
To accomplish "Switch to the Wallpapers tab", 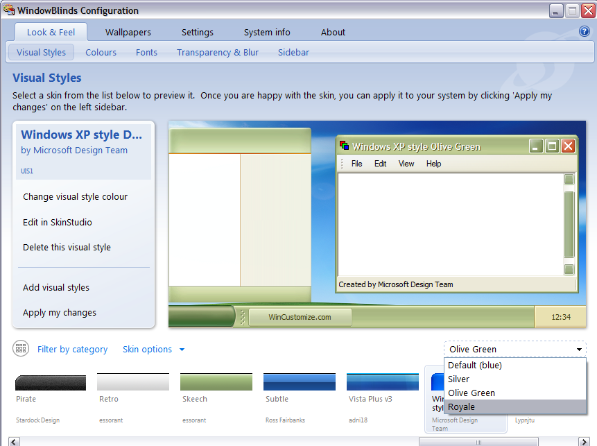I will [128, 32].
